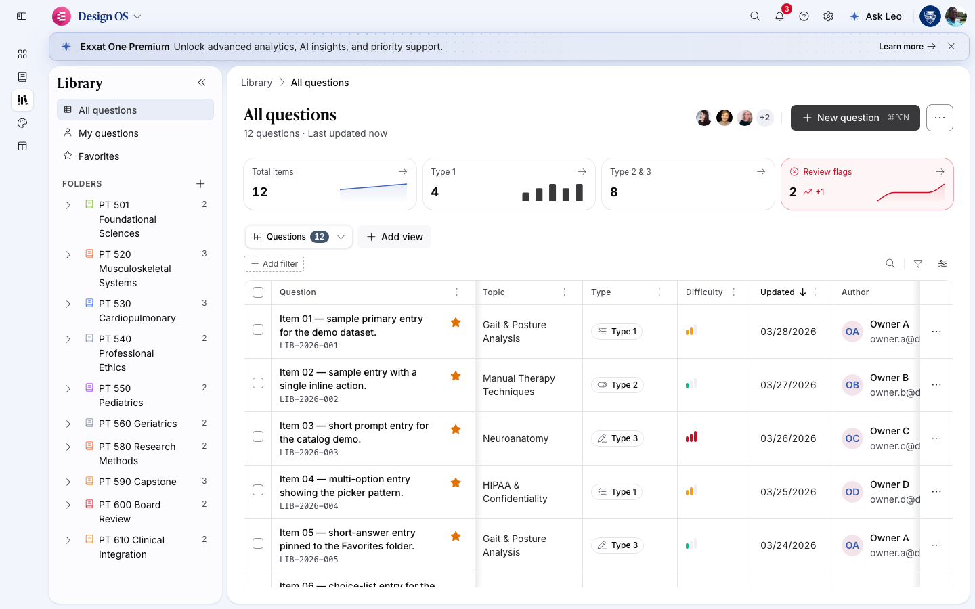This screenshot has width=975, height=609.
Task: Click the shield organization avatar
Action: point(930,16)
